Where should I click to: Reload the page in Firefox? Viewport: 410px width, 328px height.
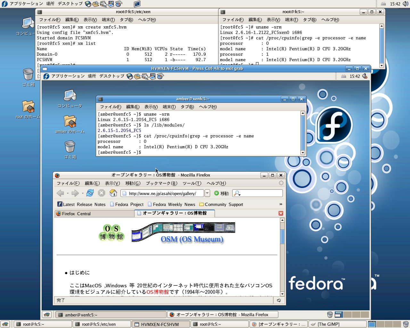(x=90, y=193)
